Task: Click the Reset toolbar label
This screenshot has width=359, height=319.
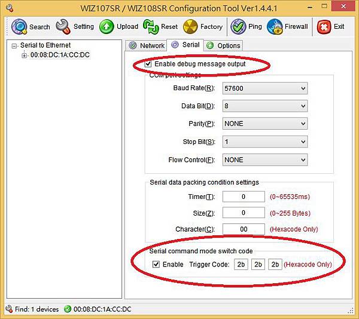Action: click(169, 26)
